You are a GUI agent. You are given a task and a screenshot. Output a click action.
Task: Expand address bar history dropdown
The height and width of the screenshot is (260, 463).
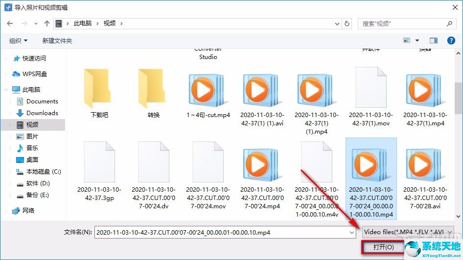[x=337, y=23]
